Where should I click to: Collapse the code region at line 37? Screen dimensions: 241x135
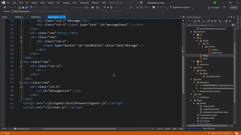point(21,82)
